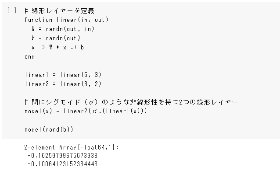Screen dimensions: 280x174
Task: Click the comment about シグモイド non-linearity
Action: pos(131,102)
